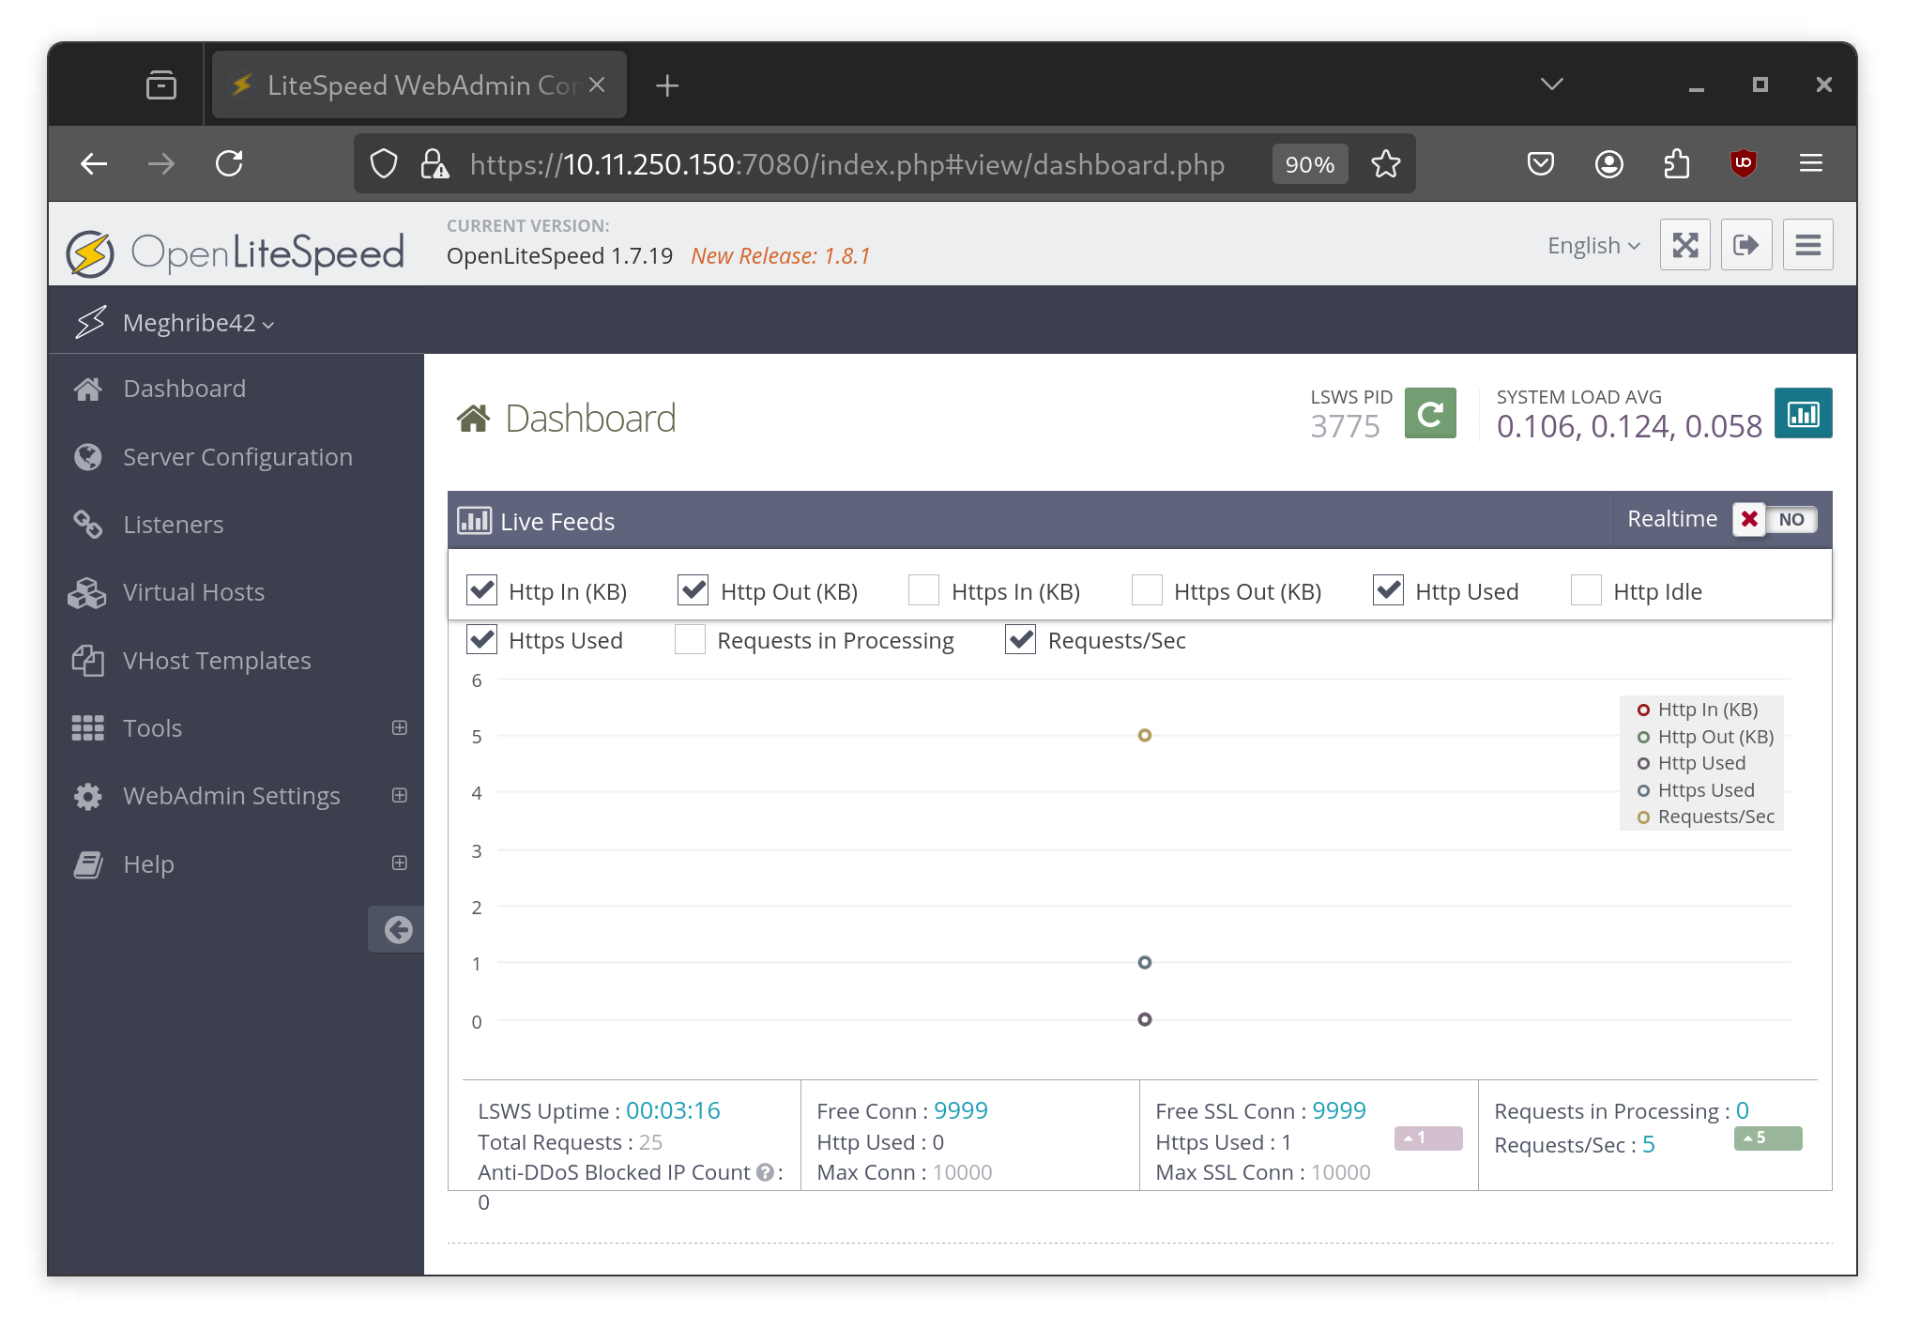Open the Pocket save icon

click(x=1541, y=164)
